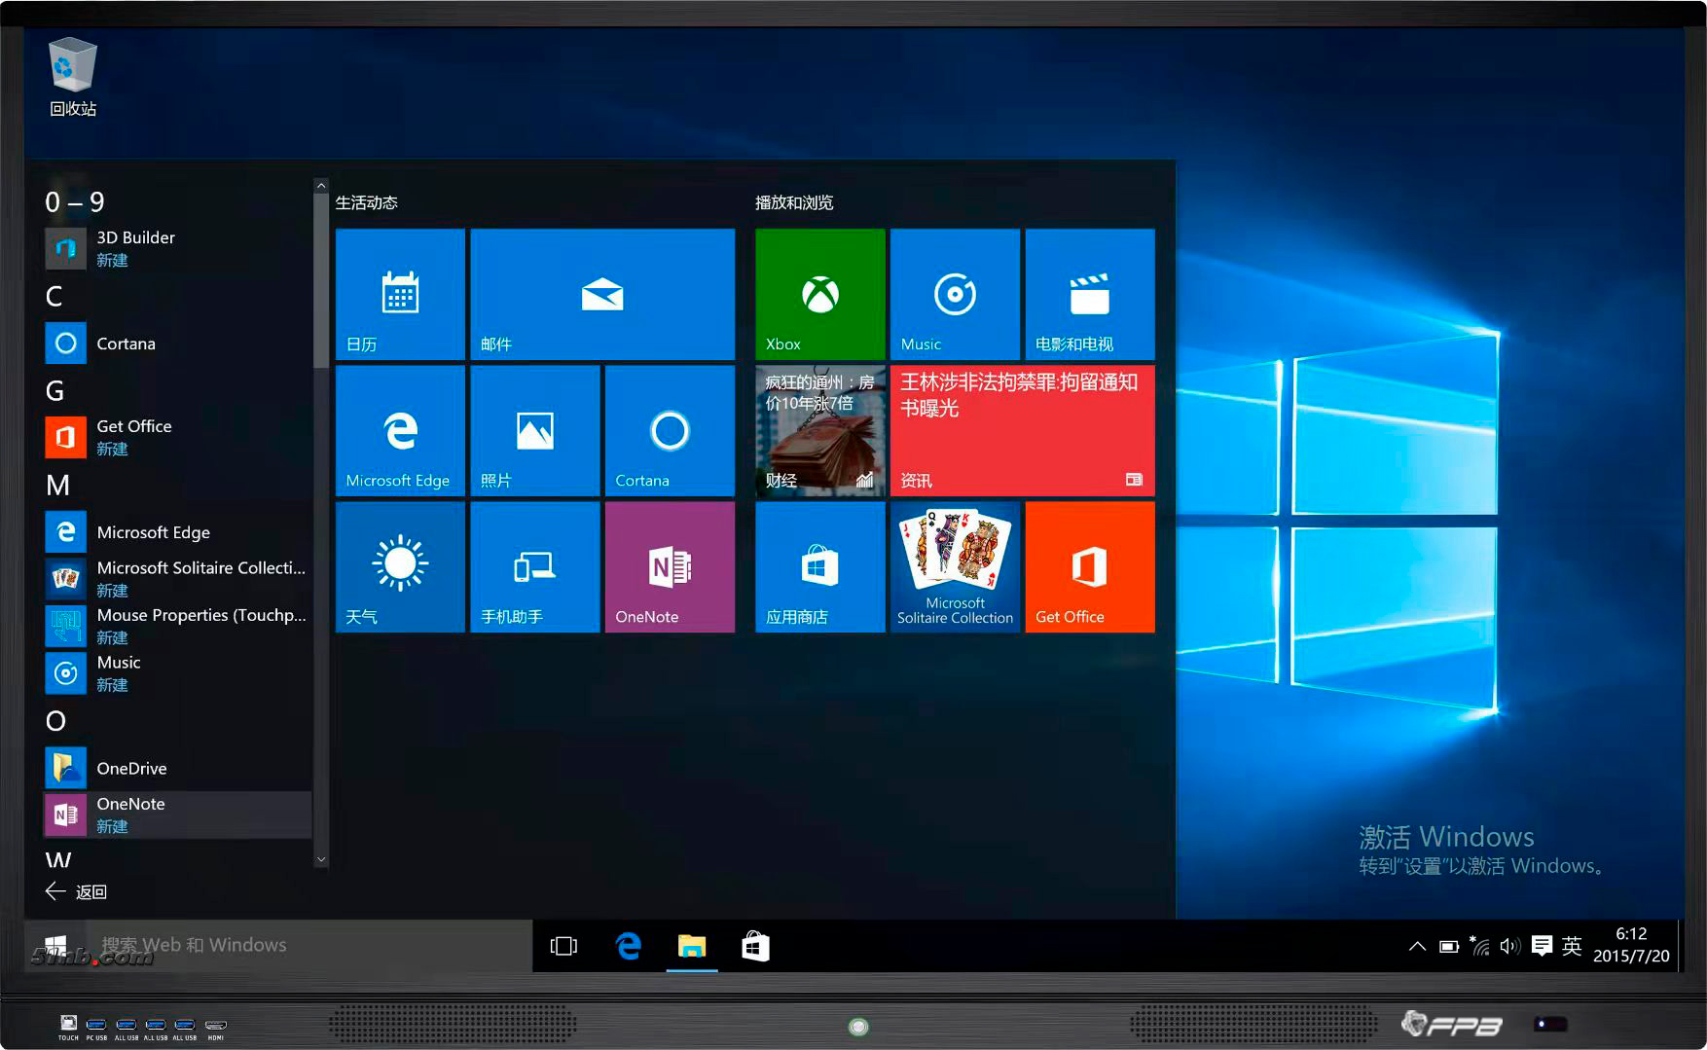Screen dimensions: 1707x1050
Task: Open Mouse Properties (Touchpad) list entry
Action: 177,626
